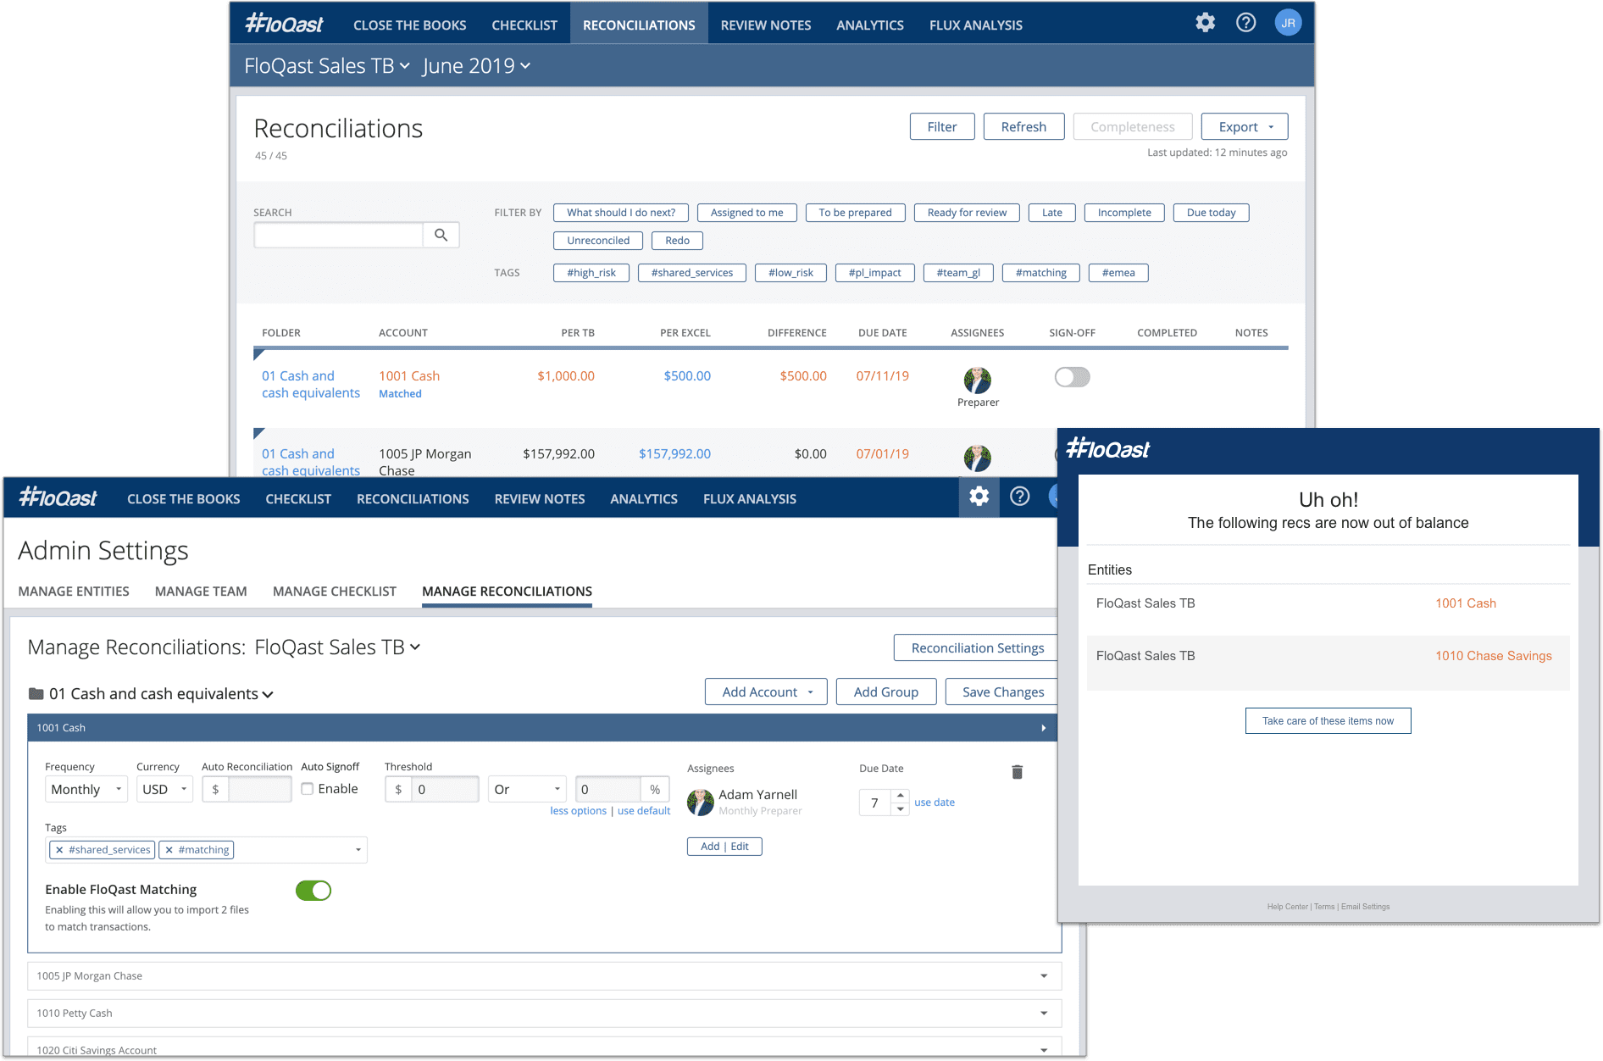Switch to Manage Team tab

(201, 592)
